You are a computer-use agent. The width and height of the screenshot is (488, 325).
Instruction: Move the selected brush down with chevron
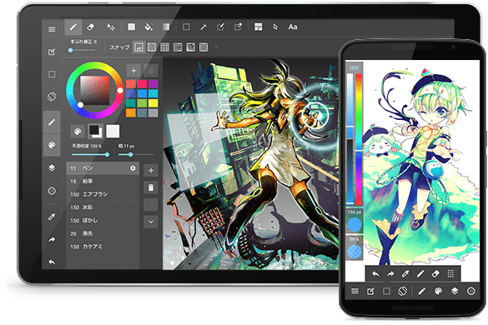(x=151, y=222)
